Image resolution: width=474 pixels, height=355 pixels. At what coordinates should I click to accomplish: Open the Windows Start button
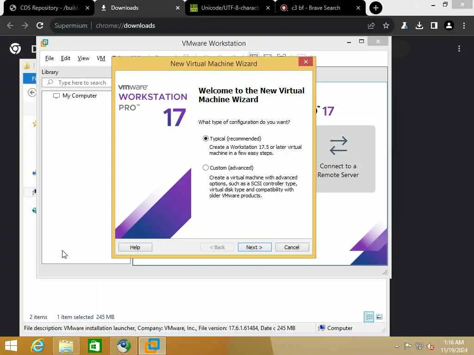[12, 346]
